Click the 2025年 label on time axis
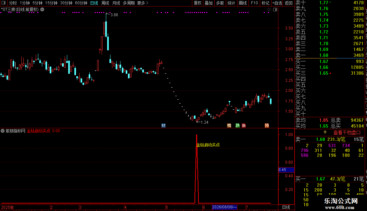This screenshot has width=367, height=211. [x=7, y=207]
